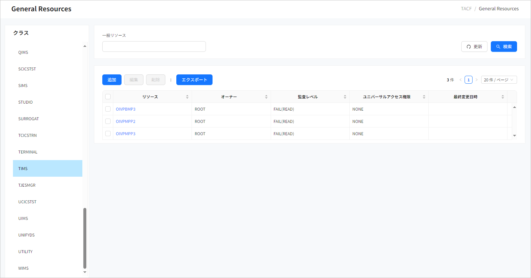The width and height of the screenshot is (531, 278).
Task: Sort table by リソース column sort icon
Action: (x=187, y=97)
